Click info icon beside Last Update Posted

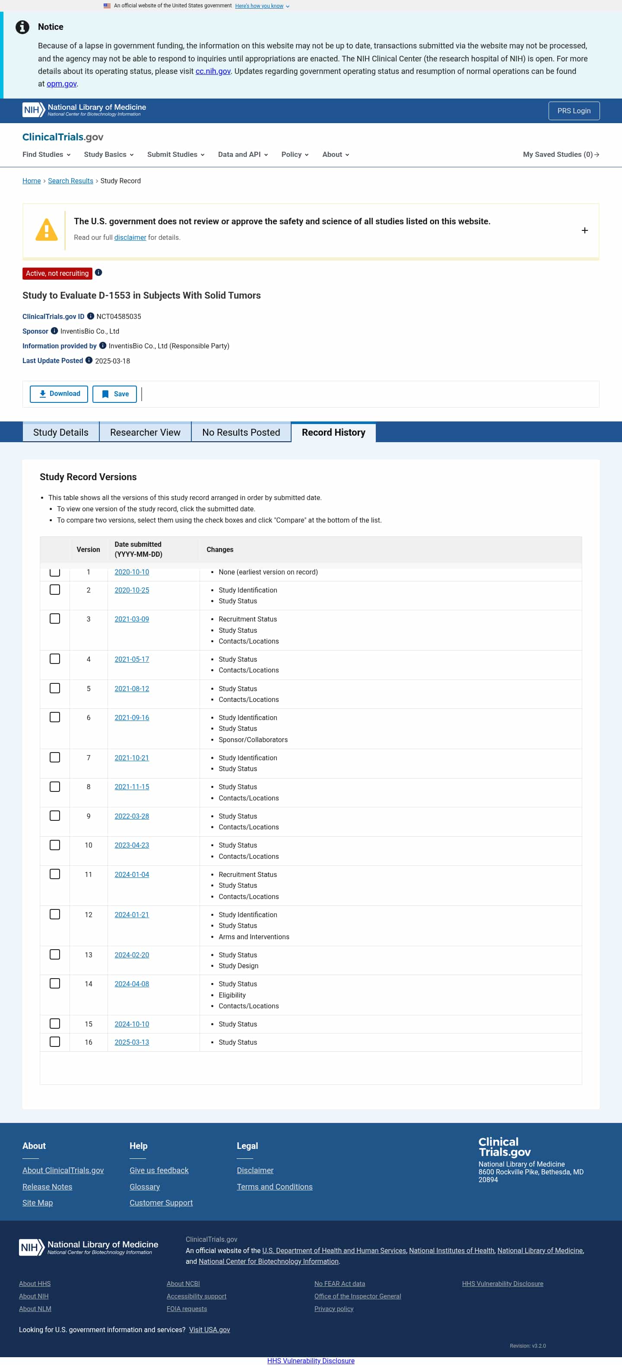89,361
